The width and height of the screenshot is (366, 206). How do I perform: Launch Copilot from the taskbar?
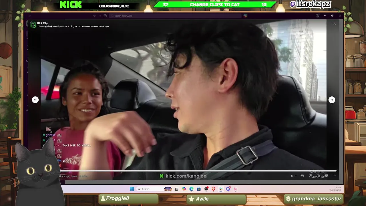(184, 189)
